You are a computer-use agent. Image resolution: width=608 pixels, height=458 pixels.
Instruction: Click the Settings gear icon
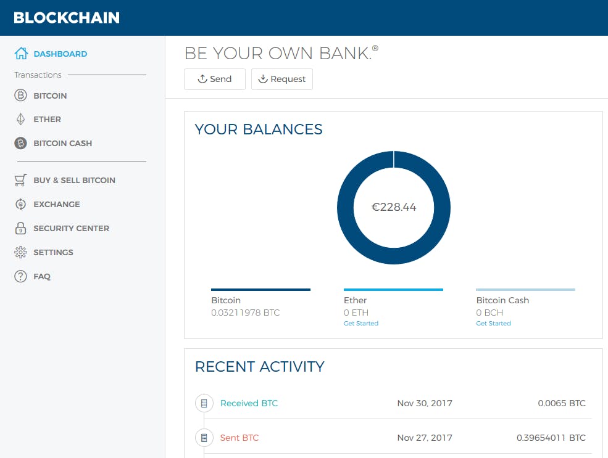click(21, 252)
